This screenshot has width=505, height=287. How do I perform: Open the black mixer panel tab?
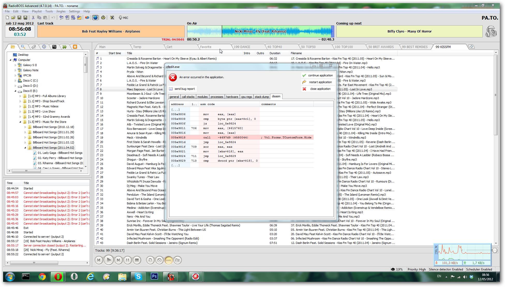tap(54, 47)
